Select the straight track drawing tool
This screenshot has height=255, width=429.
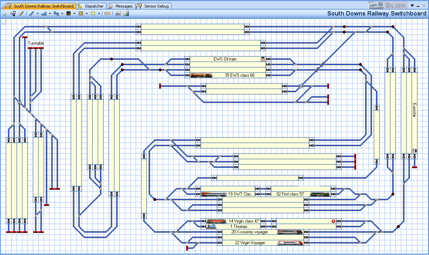pos(31,14)
